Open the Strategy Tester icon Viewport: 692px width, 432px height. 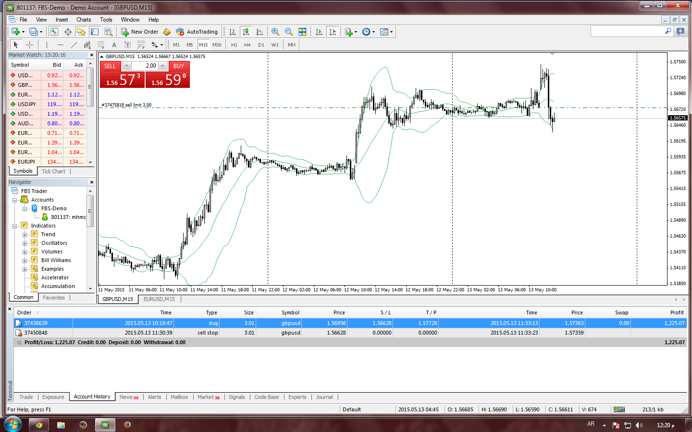click(109, 32)
